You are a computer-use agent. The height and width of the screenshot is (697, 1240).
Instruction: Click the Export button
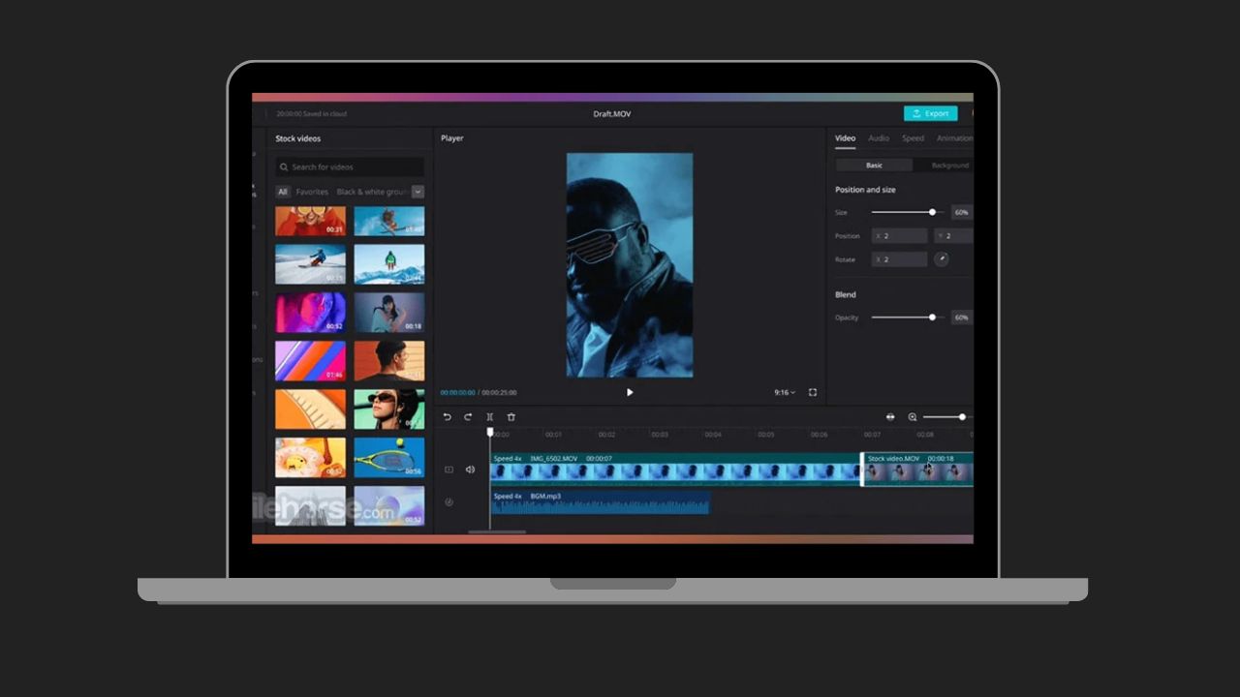(931, 113)
